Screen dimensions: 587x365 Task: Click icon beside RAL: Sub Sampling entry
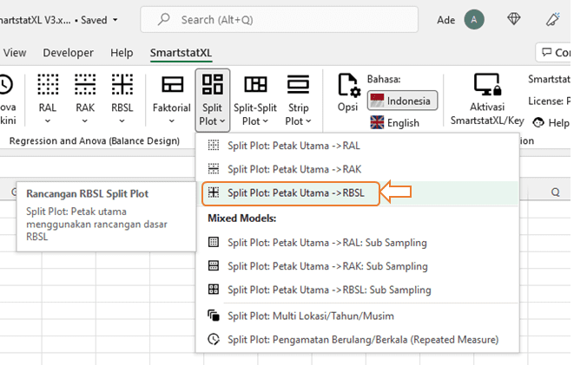(x=214, y=242)
